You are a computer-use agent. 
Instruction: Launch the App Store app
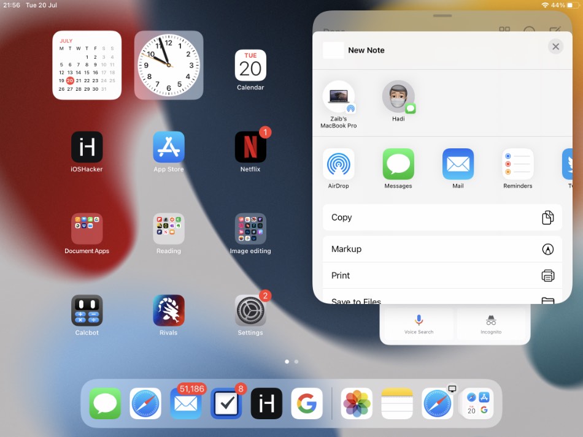click(168, 146)
